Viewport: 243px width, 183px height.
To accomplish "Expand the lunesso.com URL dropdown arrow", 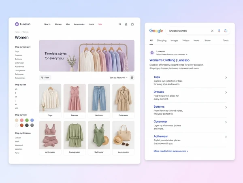I will click(x=187, y=54).
